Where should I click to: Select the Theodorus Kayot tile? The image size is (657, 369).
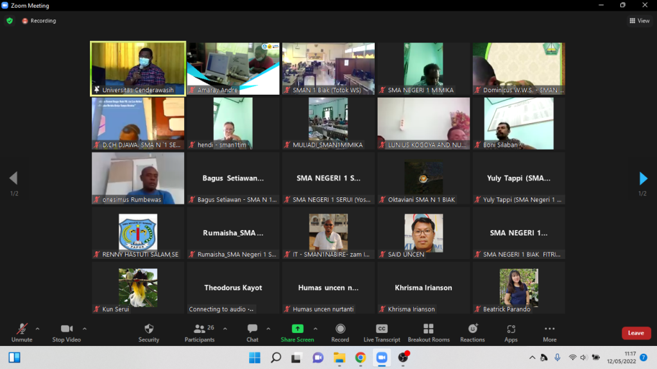[x=233, y=288]
